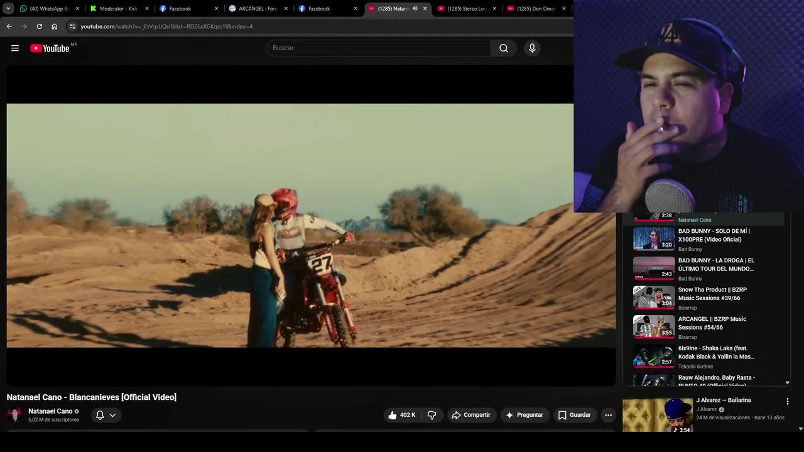Play ARCANGEL BZRP Music Sessions thumbnail
804x452 pixels.
click(654, 326)
